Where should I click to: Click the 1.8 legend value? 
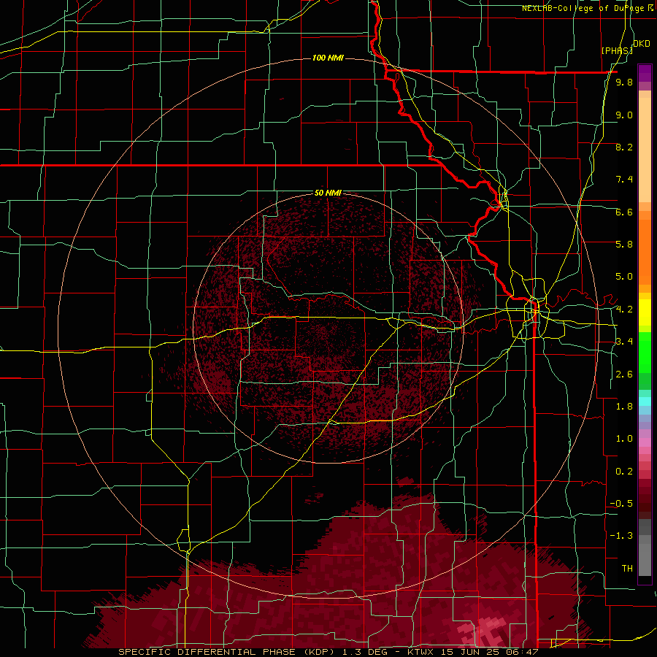624,407
